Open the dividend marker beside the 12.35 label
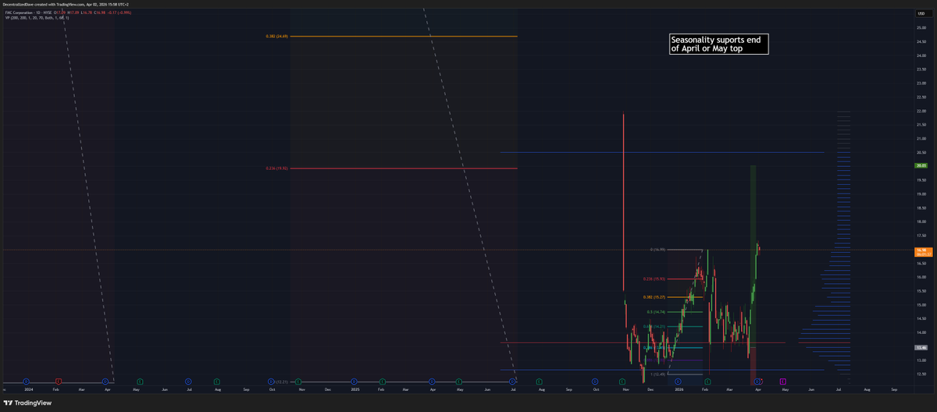Image resolution: width=937 pixels, height=412 pixels. pyautogui.click(x=271, y=382)
